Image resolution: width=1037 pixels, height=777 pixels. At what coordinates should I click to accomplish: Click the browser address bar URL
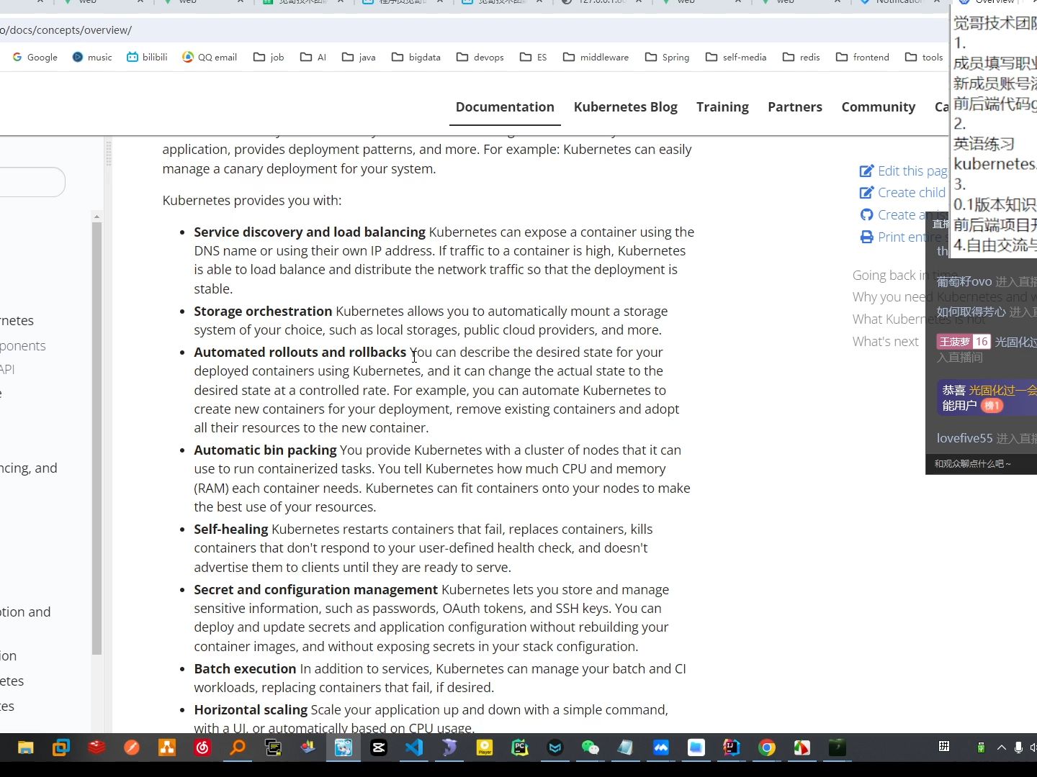pos(66,30)
